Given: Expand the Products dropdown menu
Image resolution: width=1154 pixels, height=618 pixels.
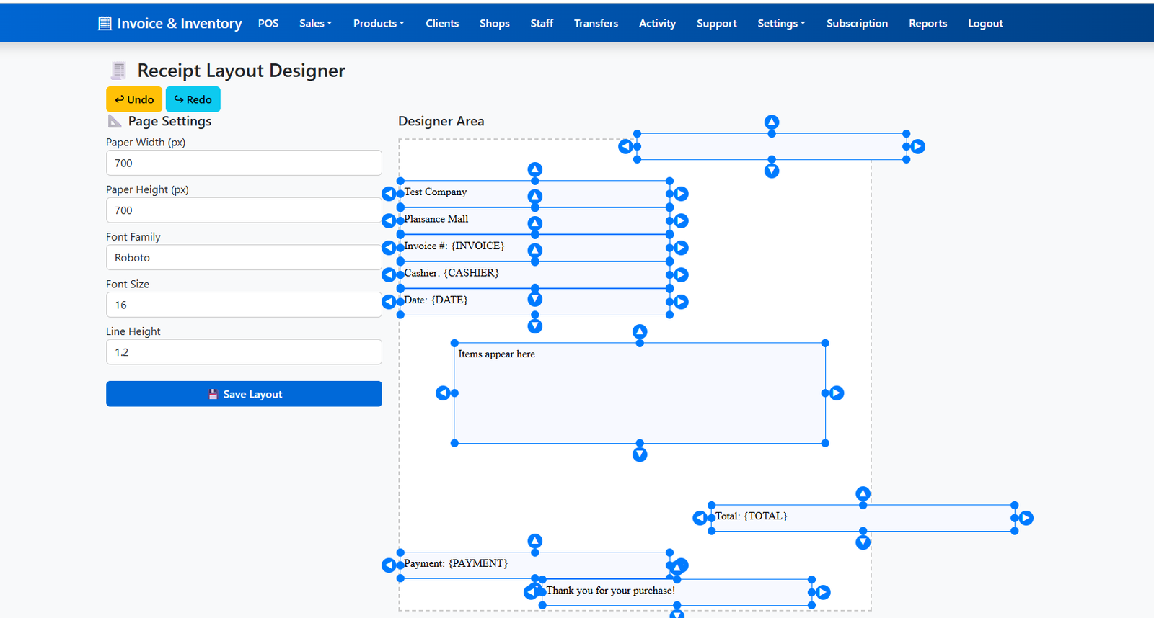Looking at the screenshot, I should coord(378,23).
